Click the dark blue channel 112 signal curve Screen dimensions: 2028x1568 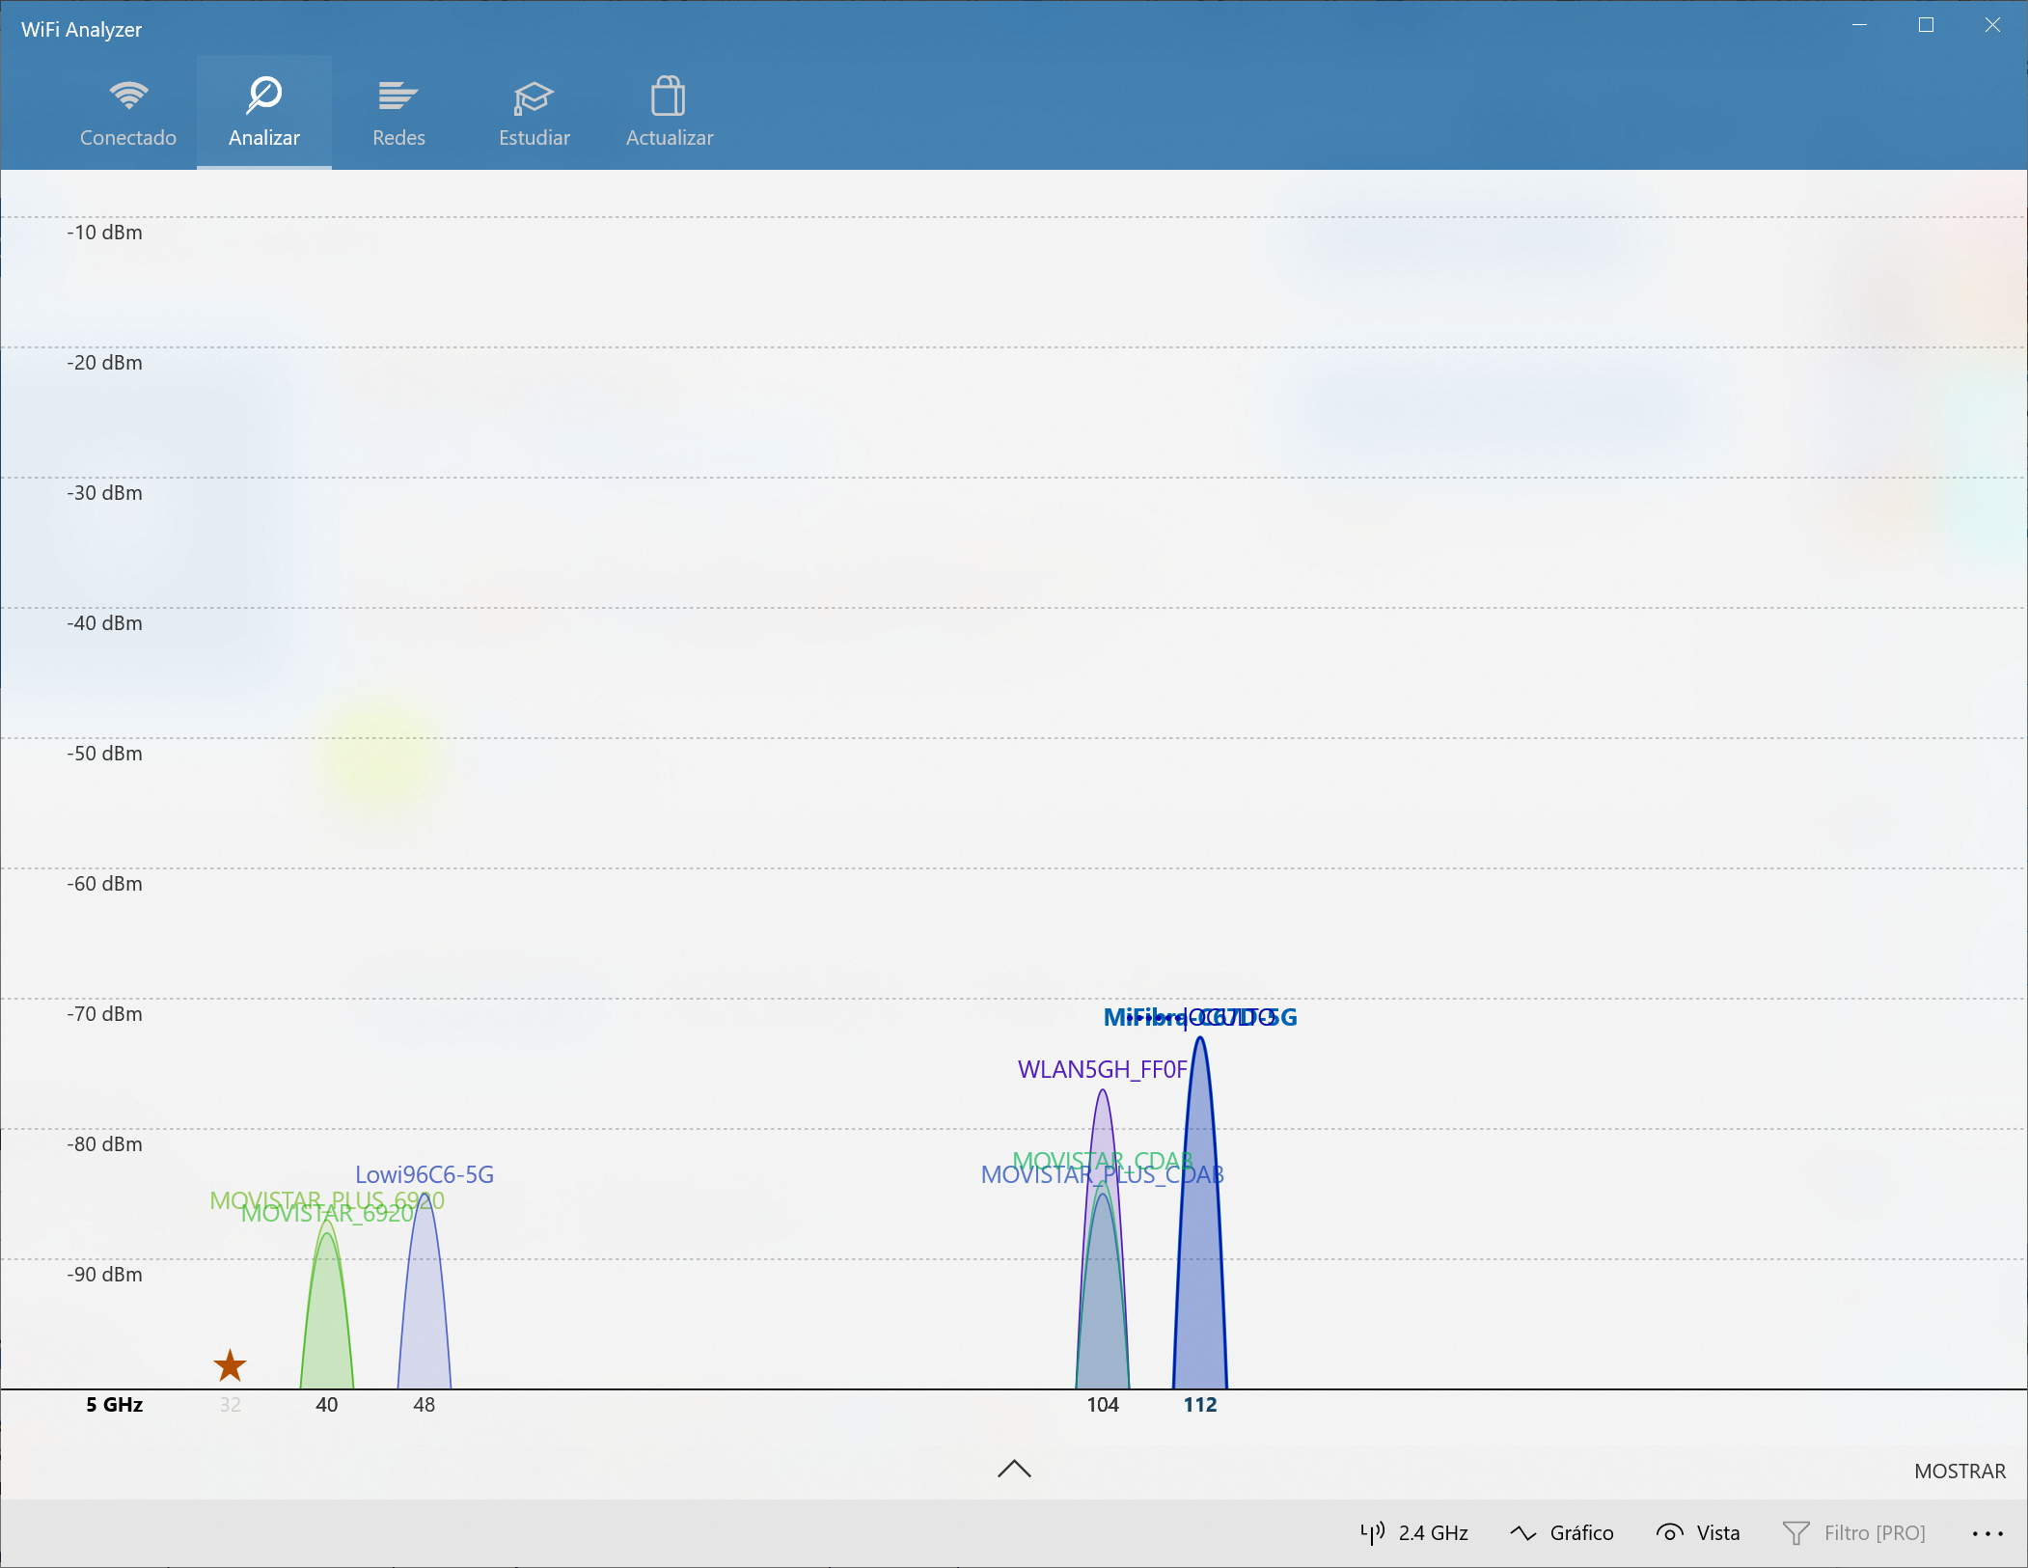click(x=1200, y=1254)
